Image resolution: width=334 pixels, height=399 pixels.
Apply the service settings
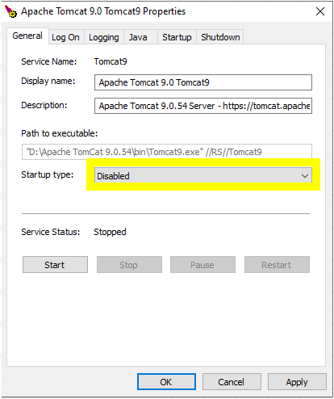coord(297,382)
